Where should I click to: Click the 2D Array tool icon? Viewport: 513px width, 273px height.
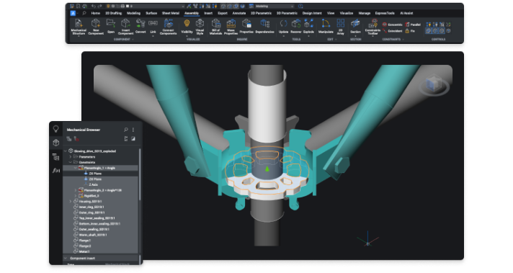(x=341, y=23)
